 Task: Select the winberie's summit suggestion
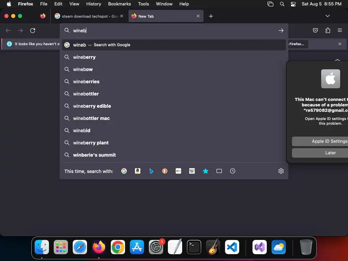point(174,155)
